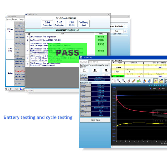Click the save chart floppy disk icon

point(144,81)
